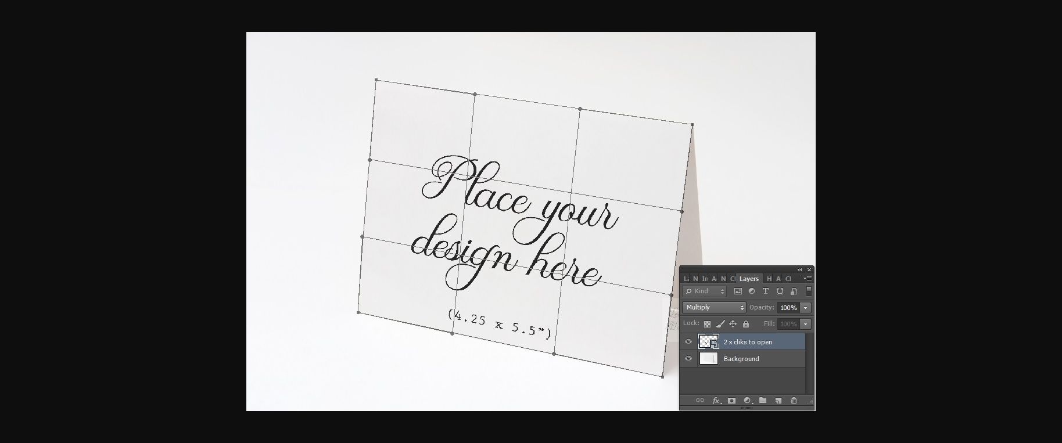Lock layer position icon
The width and height of the screenshot is (1062, 443).
pos(733,324)
